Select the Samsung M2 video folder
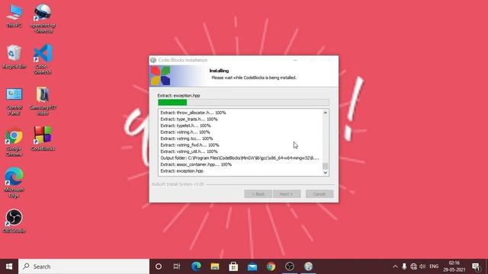The width and height of the screenshot is (488, 274). [x=43, y=100]
